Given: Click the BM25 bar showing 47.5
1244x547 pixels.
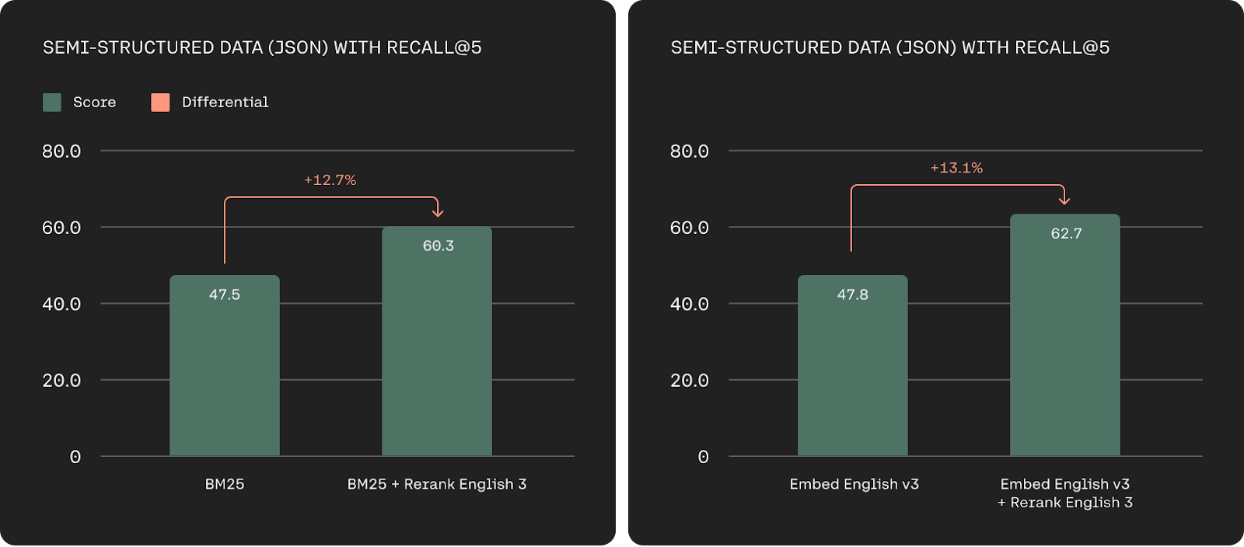Looking at the screenshot, I should (225, 365).
